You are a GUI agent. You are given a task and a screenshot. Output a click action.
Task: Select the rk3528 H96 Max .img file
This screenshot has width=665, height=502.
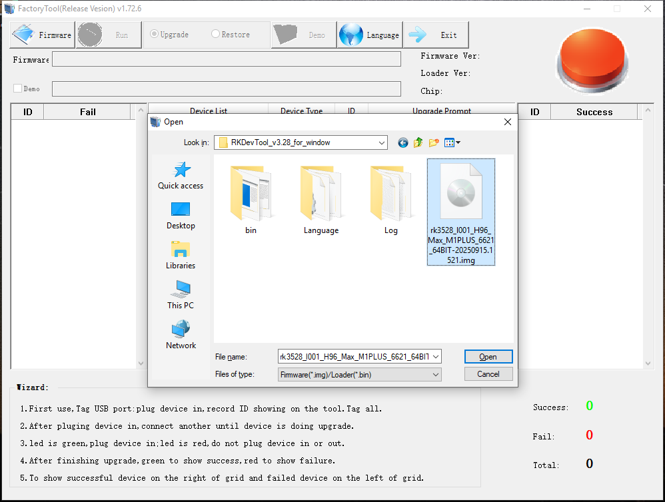point(460,212)
